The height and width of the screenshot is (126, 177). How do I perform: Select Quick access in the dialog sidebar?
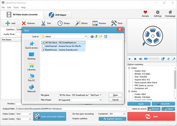(x=32, y=45)
